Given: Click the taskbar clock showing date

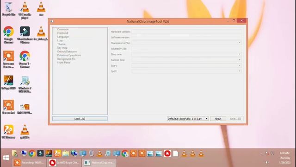Looking at the screenshot, I should pyautogui.click(x=285, y=158).
